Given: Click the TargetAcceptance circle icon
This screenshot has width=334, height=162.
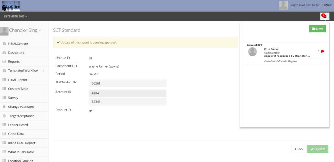Looking at the screenshot, I should (4, 116).
